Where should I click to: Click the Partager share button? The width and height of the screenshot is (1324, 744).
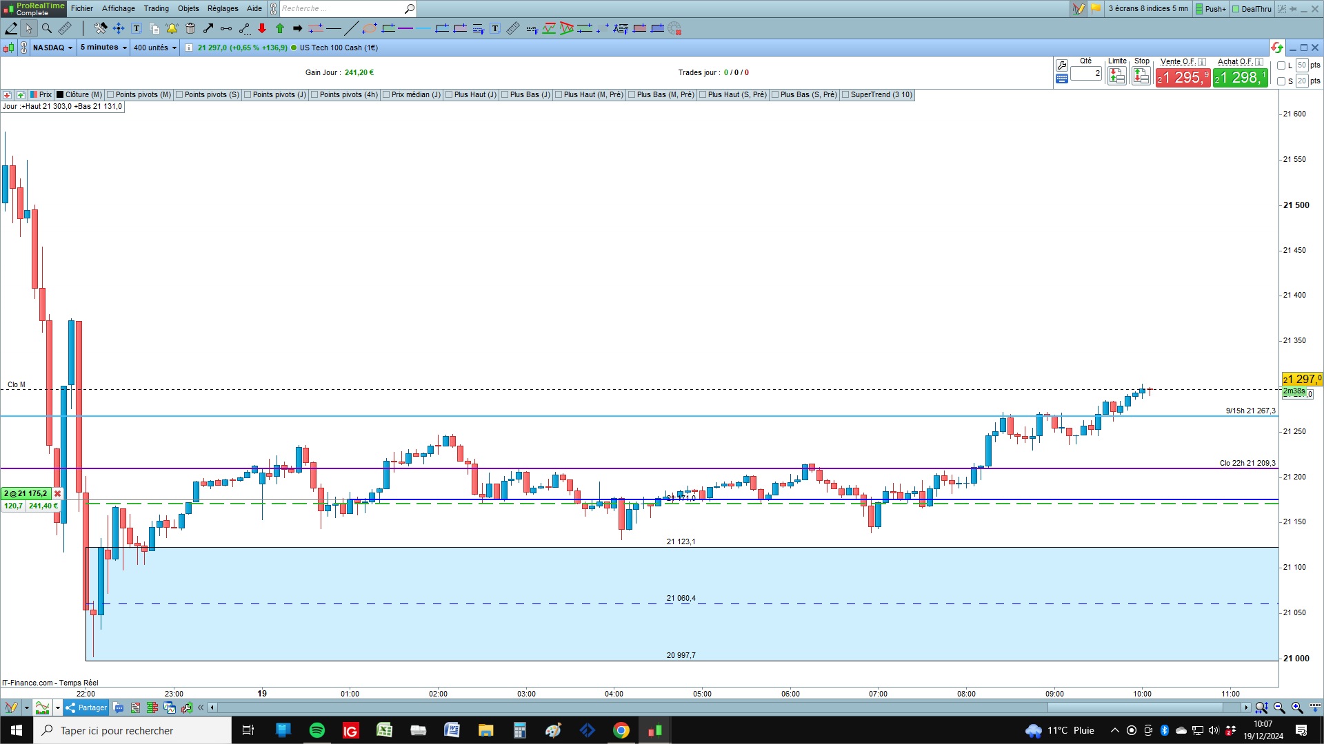pyautogui.click(x=86, y=707)
